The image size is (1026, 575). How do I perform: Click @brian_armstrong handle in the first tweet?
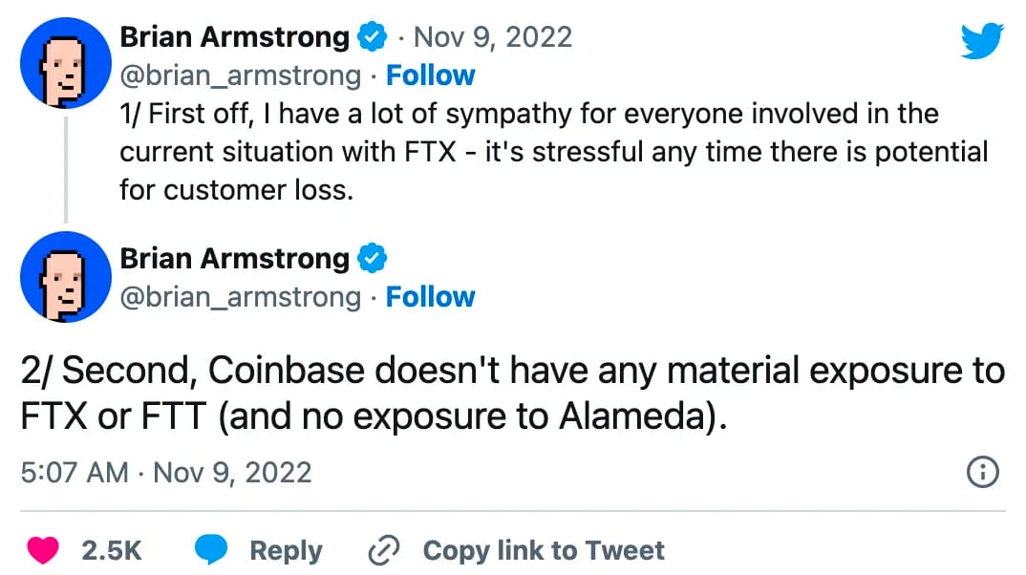(x=240, y=75)
